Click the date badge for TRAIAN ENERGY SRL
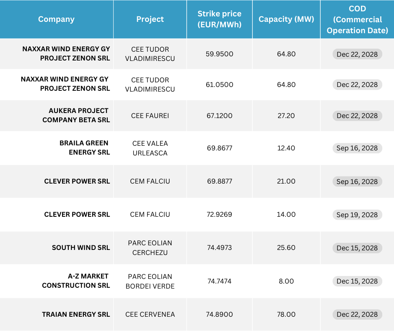Image resolution: width=394 pixels, height=331 pixels. click(x=357, y=314)
